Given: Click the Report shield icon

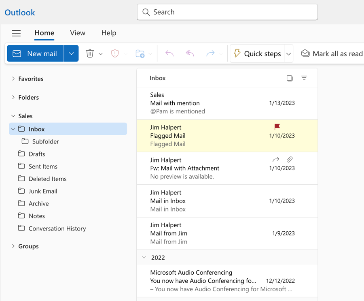Looking at the screenshot, I should pyautogui.click(x=115, y=53).
